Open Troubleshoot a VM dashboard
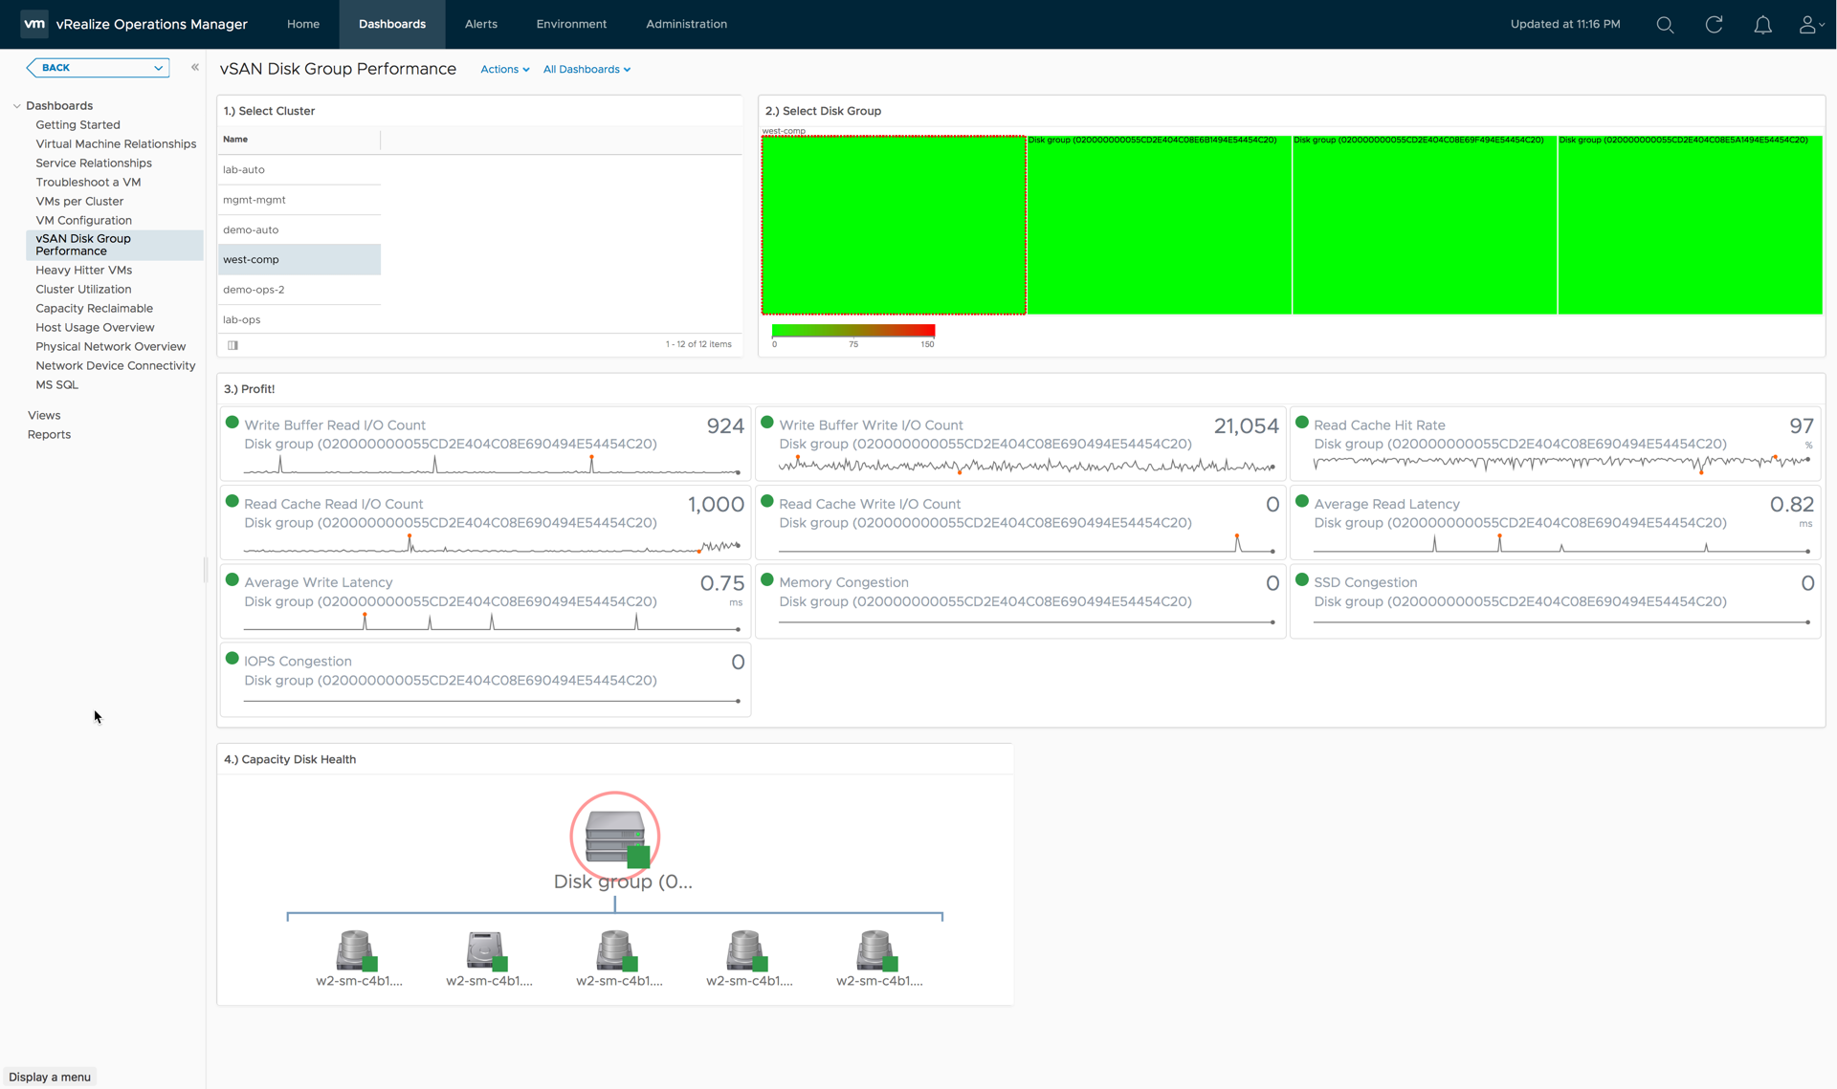 tap(88, 182)
